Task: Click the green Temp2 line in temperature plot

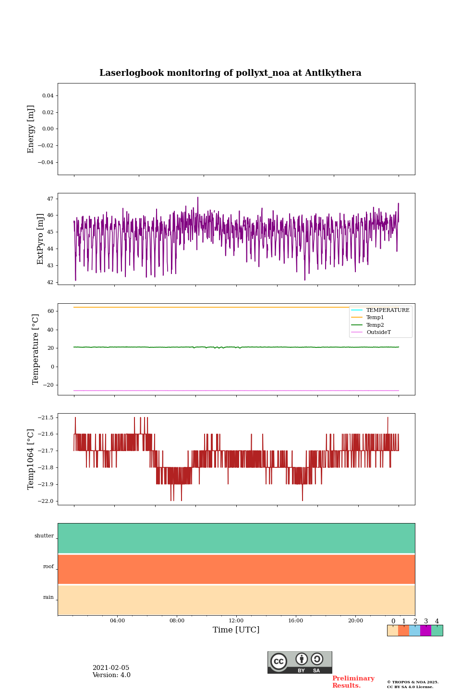Action: coord(236,347)
